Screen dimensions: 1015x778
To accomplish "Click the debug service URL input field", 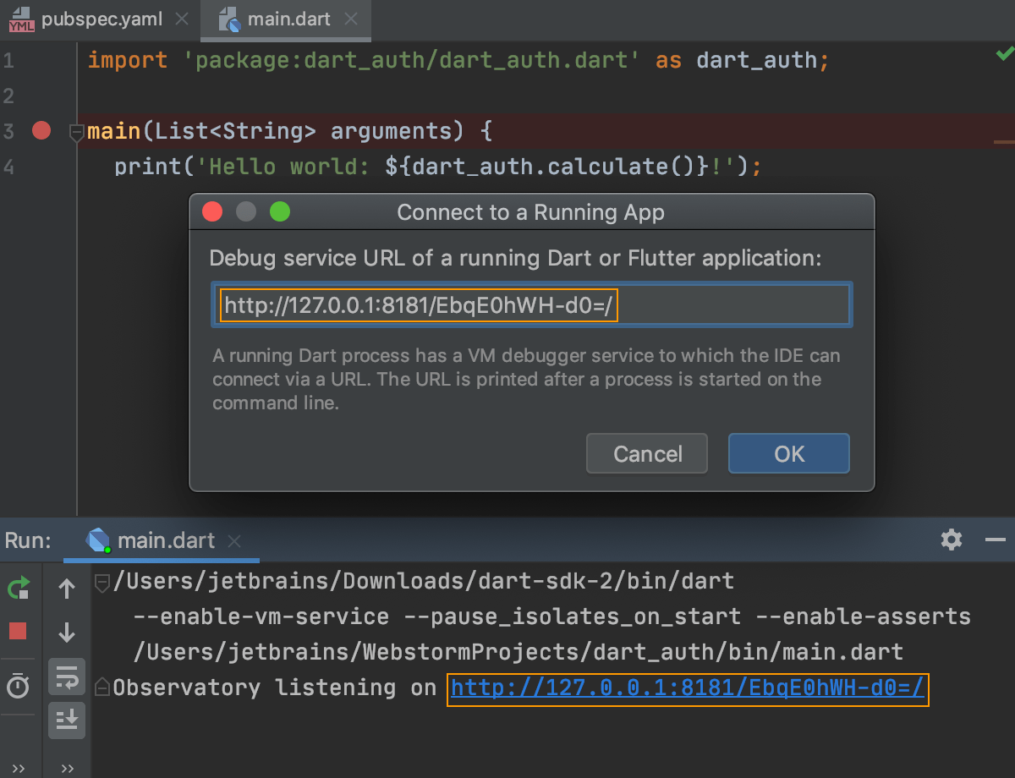I will [x=533, y=304].
